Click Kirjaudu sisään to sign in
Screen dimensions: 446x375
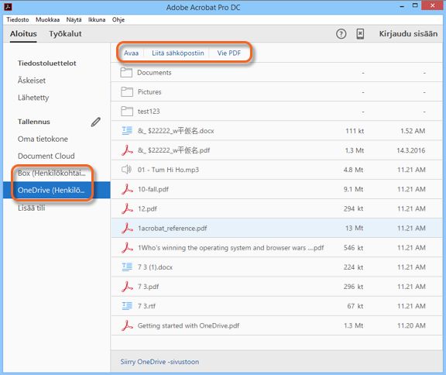point(408,34)
